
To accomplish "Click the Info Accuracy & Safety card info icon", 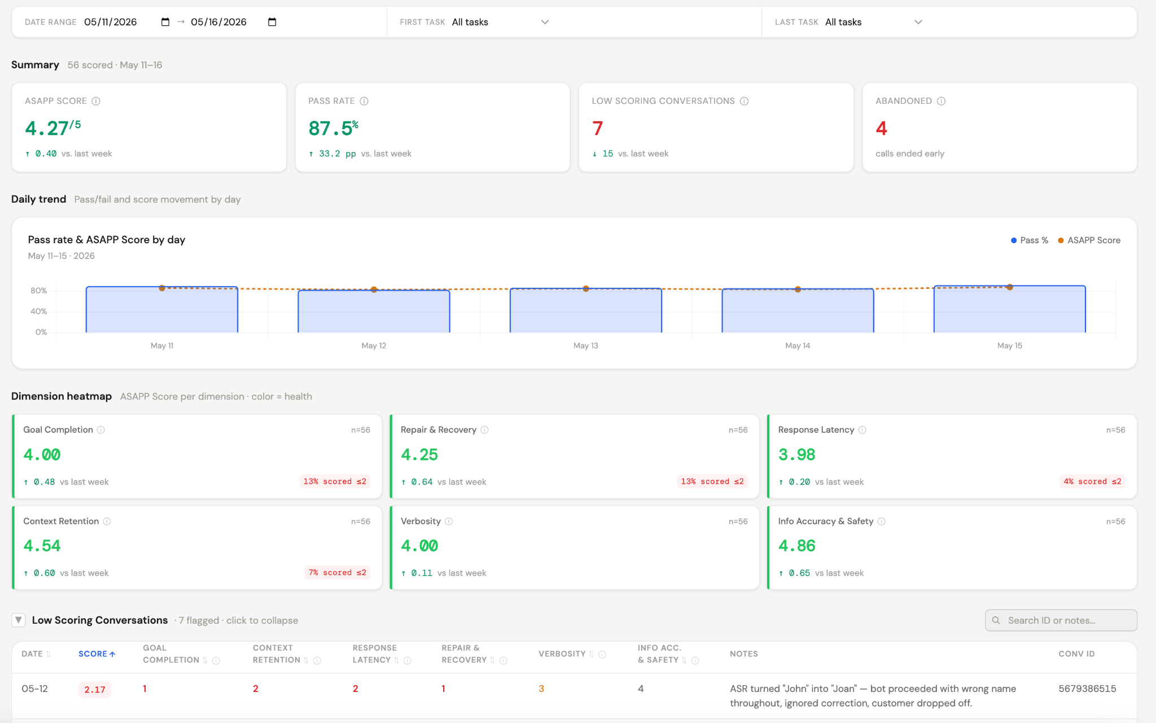I will click(881, 522).
